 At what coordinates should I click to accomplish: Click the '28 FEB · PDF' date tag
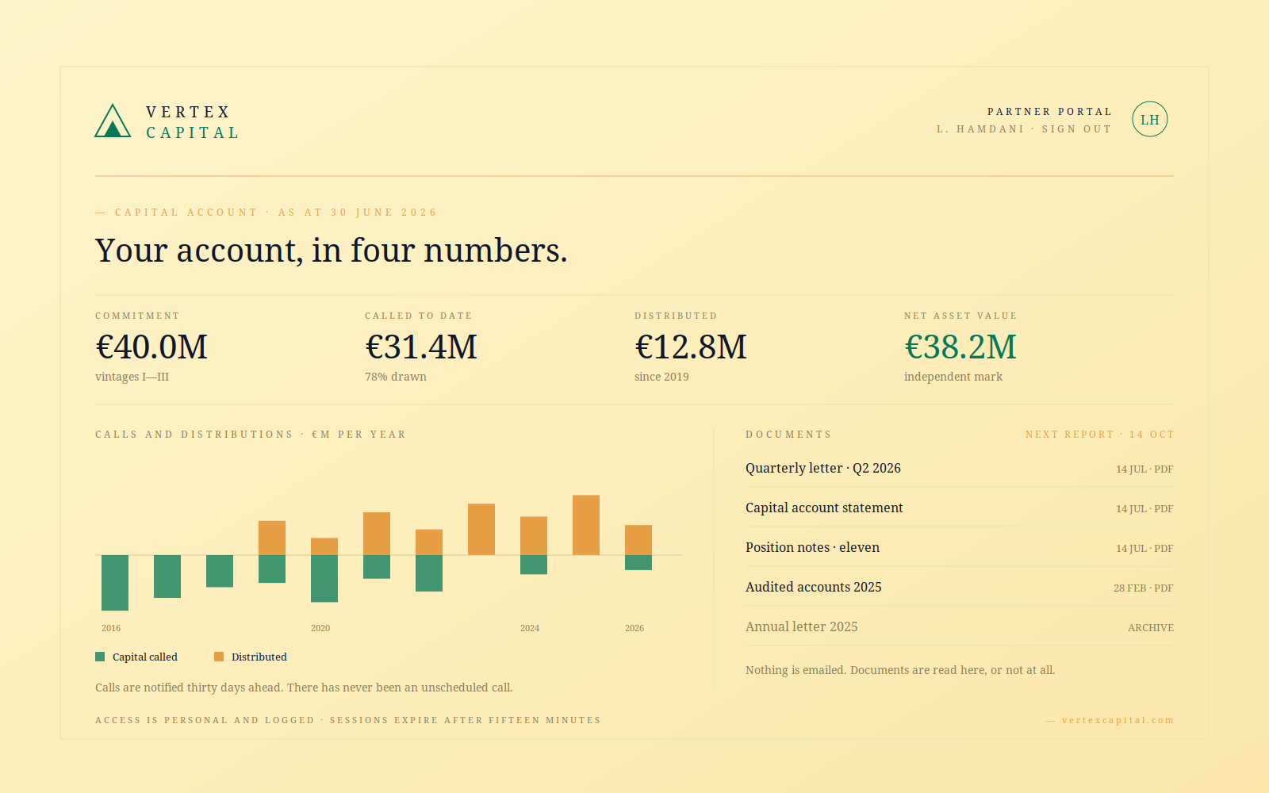tap(1143, 588)
